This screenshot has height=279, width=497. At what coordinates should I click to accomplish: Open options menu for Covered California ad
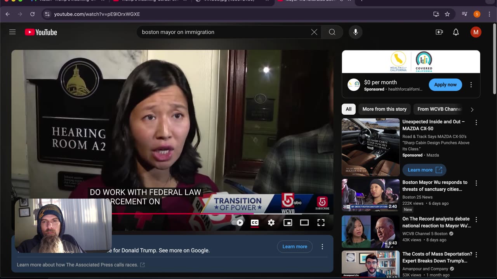pos(471,85)
